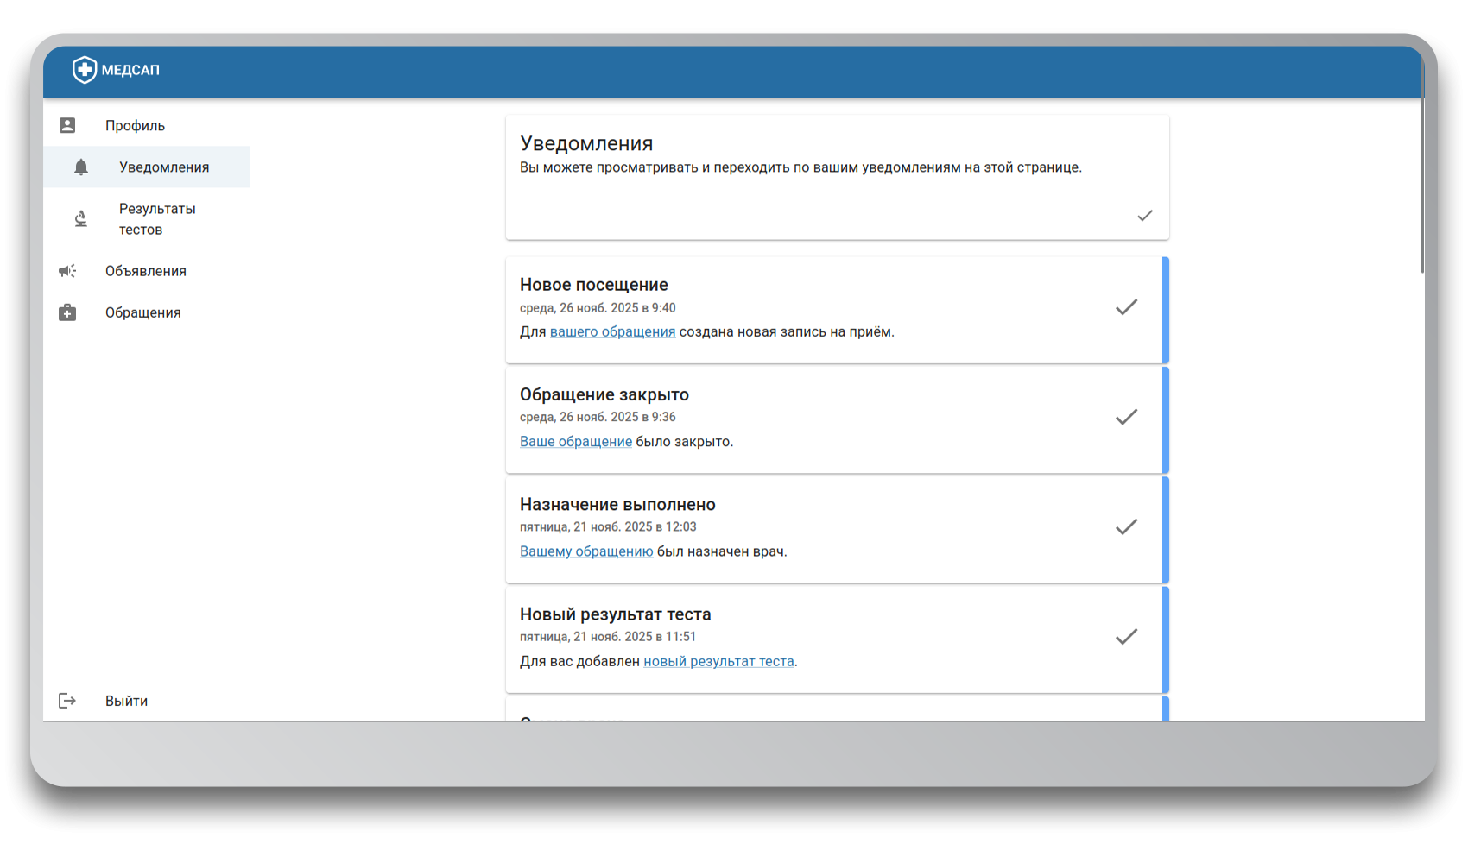Mark 'Новый результат теста' notification as read
Viewport: 1468px width, 863px height.
click(x=1126, y=637)
